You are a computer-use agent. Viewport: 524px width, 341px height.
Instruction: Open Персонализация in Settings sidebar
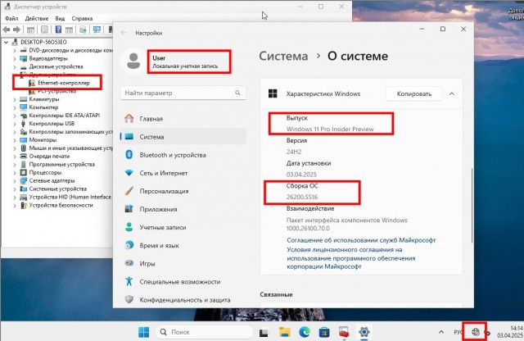[x=183, y=191]
